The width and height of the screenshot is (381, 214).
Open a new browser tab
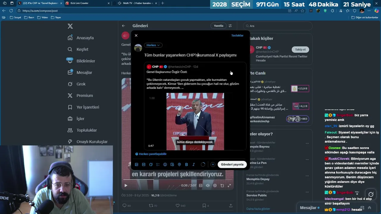[163, 3]
